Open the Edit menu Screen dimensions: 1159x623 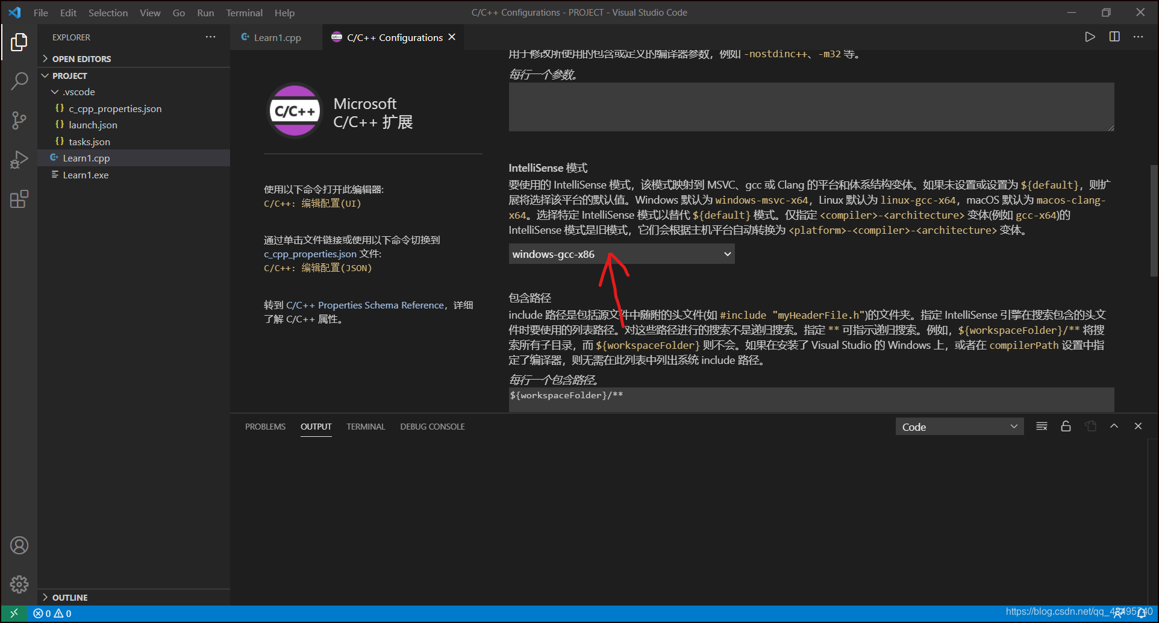68,13
